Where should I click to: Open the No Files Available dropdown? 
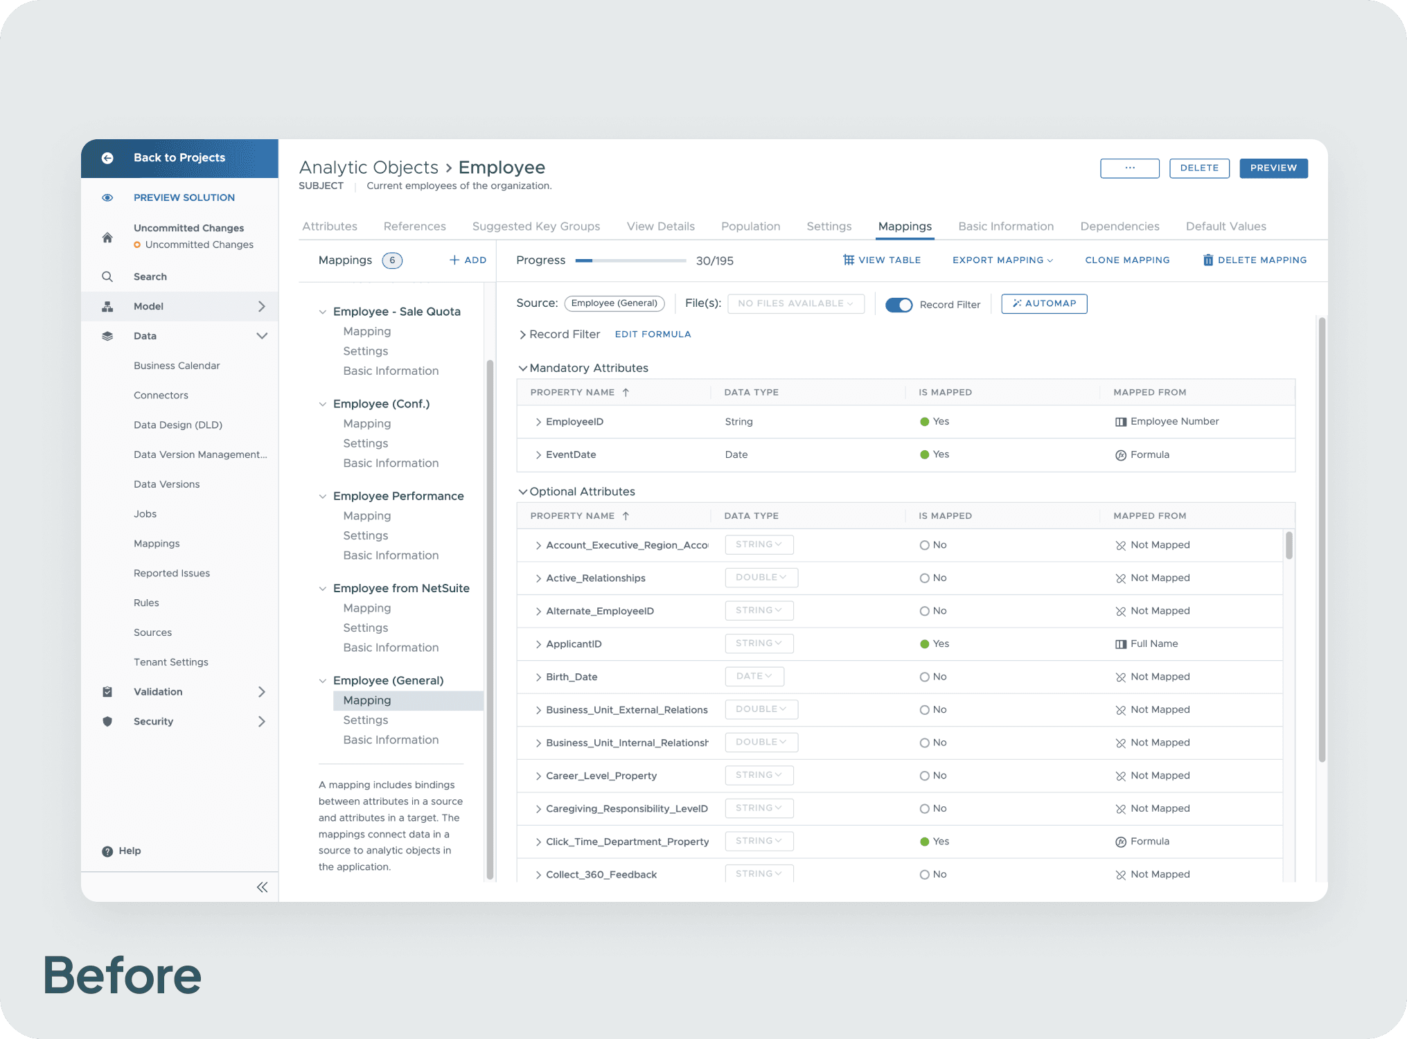click(x=796, y=303)
